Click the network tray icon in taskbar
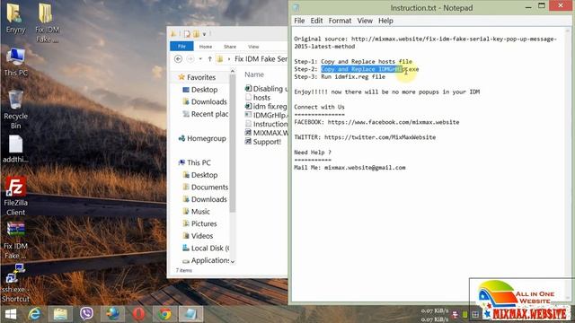The image size is (575, 323). point(455,314)
